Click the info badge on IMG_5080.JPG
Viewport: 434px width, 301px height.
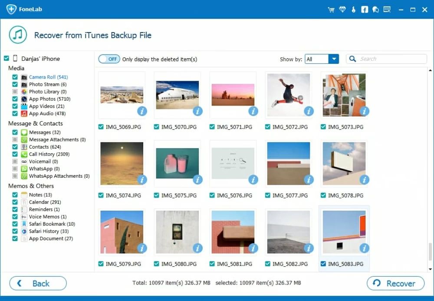pos(197,248)
